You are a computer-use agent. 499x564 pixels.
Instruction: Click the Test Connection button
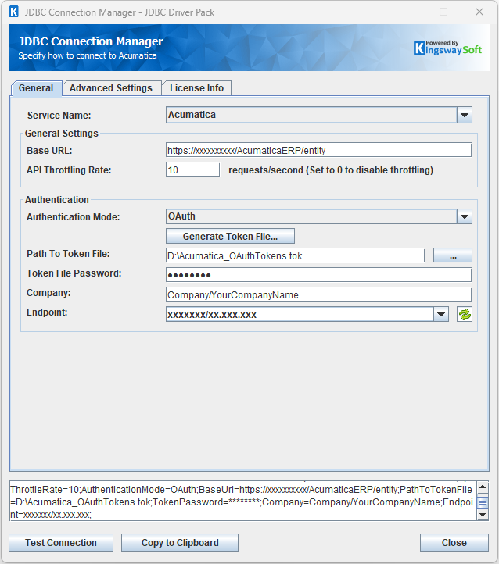[x=61, y=543]
